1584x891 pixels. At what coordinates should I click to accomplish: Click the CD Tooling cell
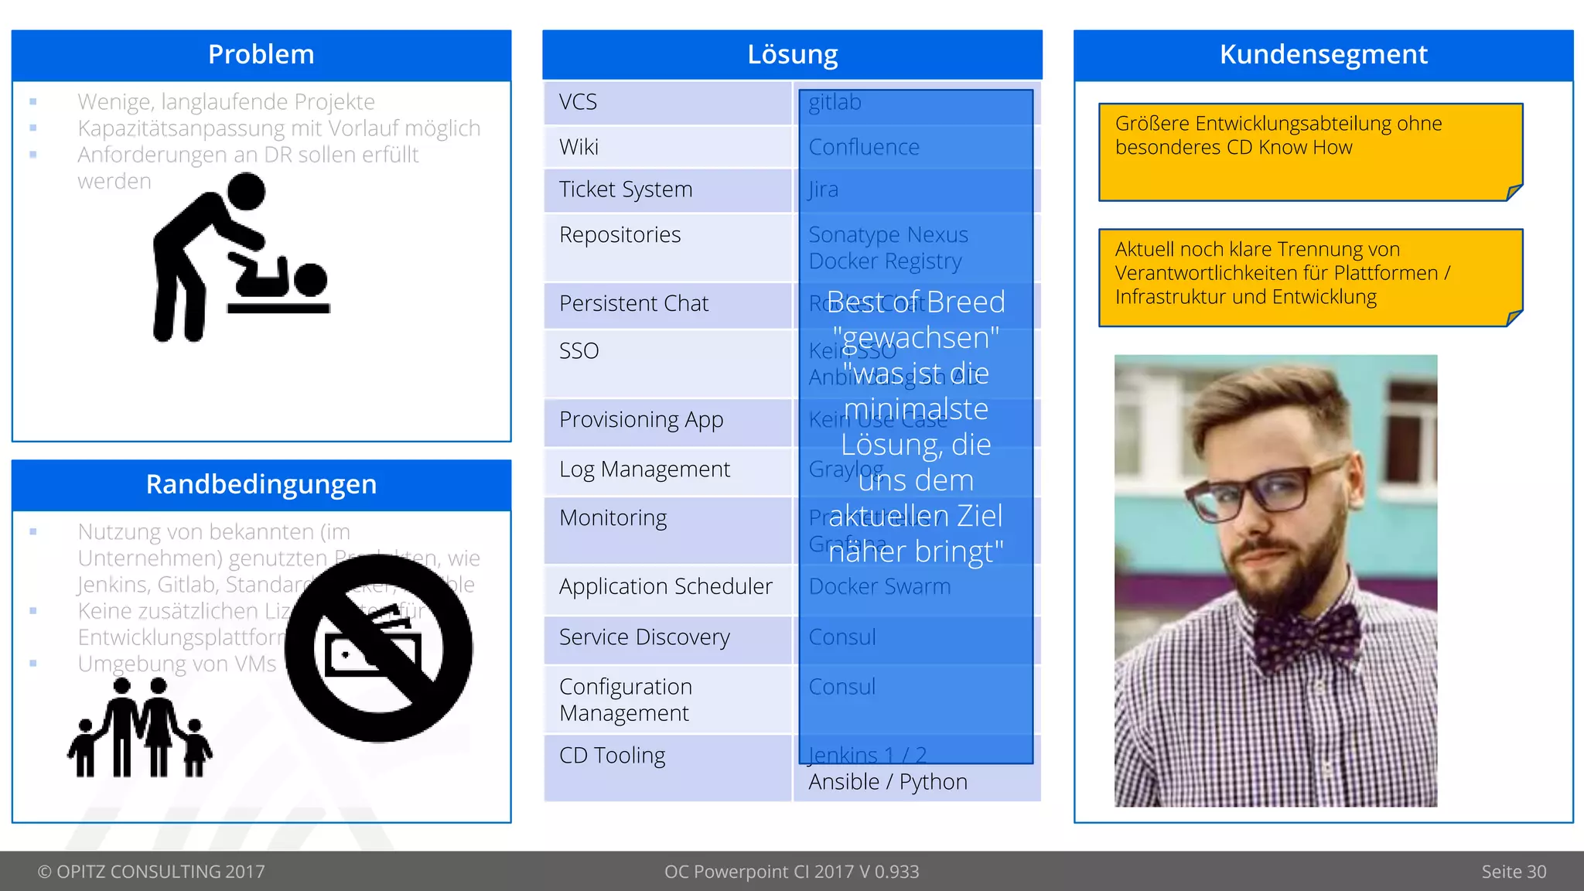coord(667,767)
